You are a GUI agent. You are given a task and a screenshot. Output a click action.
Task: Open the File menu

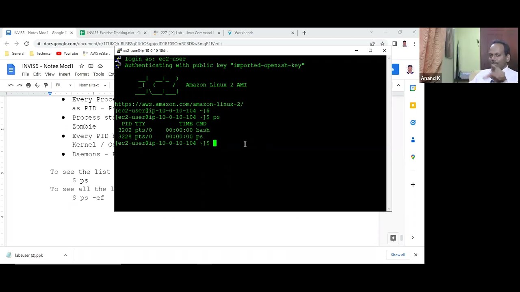(25, 74)
